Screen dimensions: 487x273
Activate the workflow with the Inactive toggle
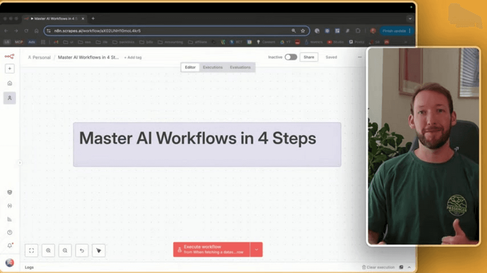[x=290, y=58]
